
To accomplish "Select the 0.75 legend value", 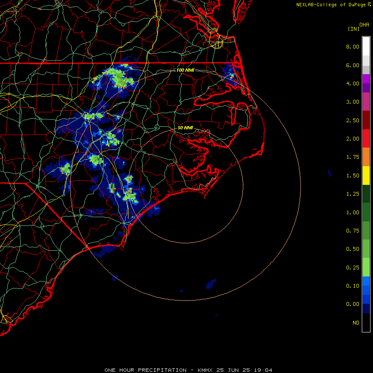I will pyautogui.click(x=353, y=231).
